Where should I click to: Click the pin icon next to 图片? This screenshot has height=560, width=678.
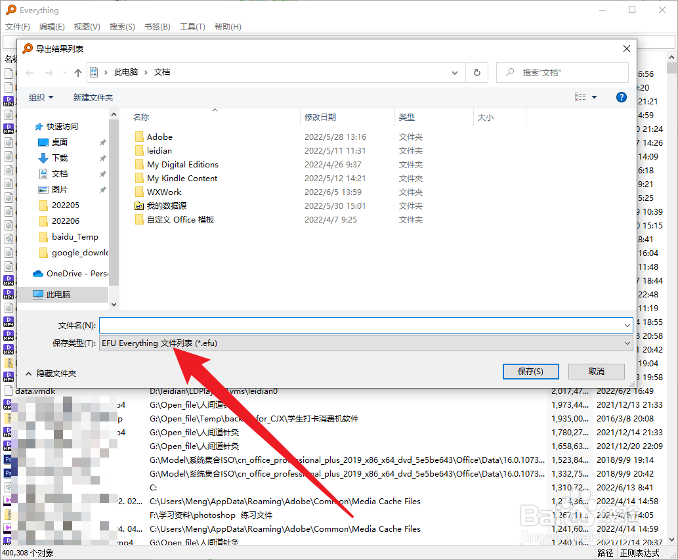tap(102, 190)
